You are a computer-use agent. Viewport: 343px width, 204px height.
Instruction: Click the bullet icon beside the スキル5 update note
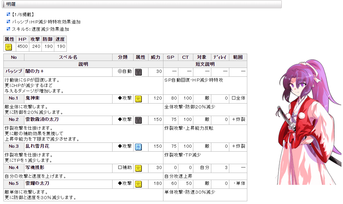pos(9,29)
